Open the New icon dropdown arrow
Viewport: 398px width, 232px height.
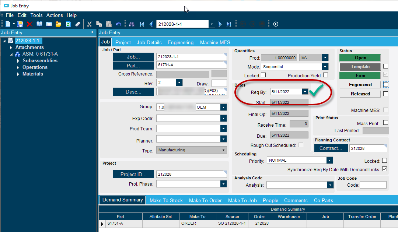pyautogui.click(x=14, y=24)
